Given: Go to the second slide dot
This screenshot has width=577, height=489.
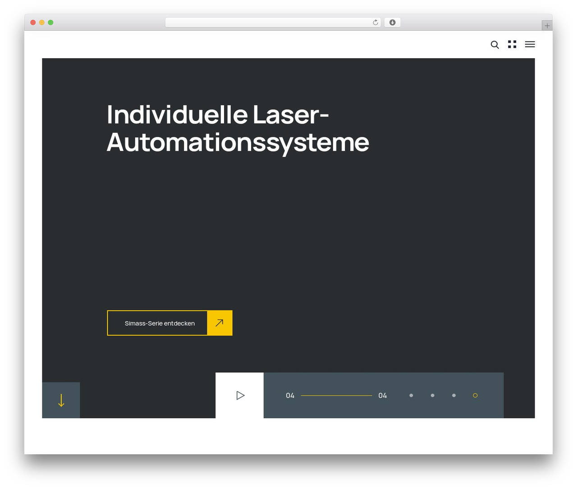Looking at the screenshot, I should [x=433, y=396].
